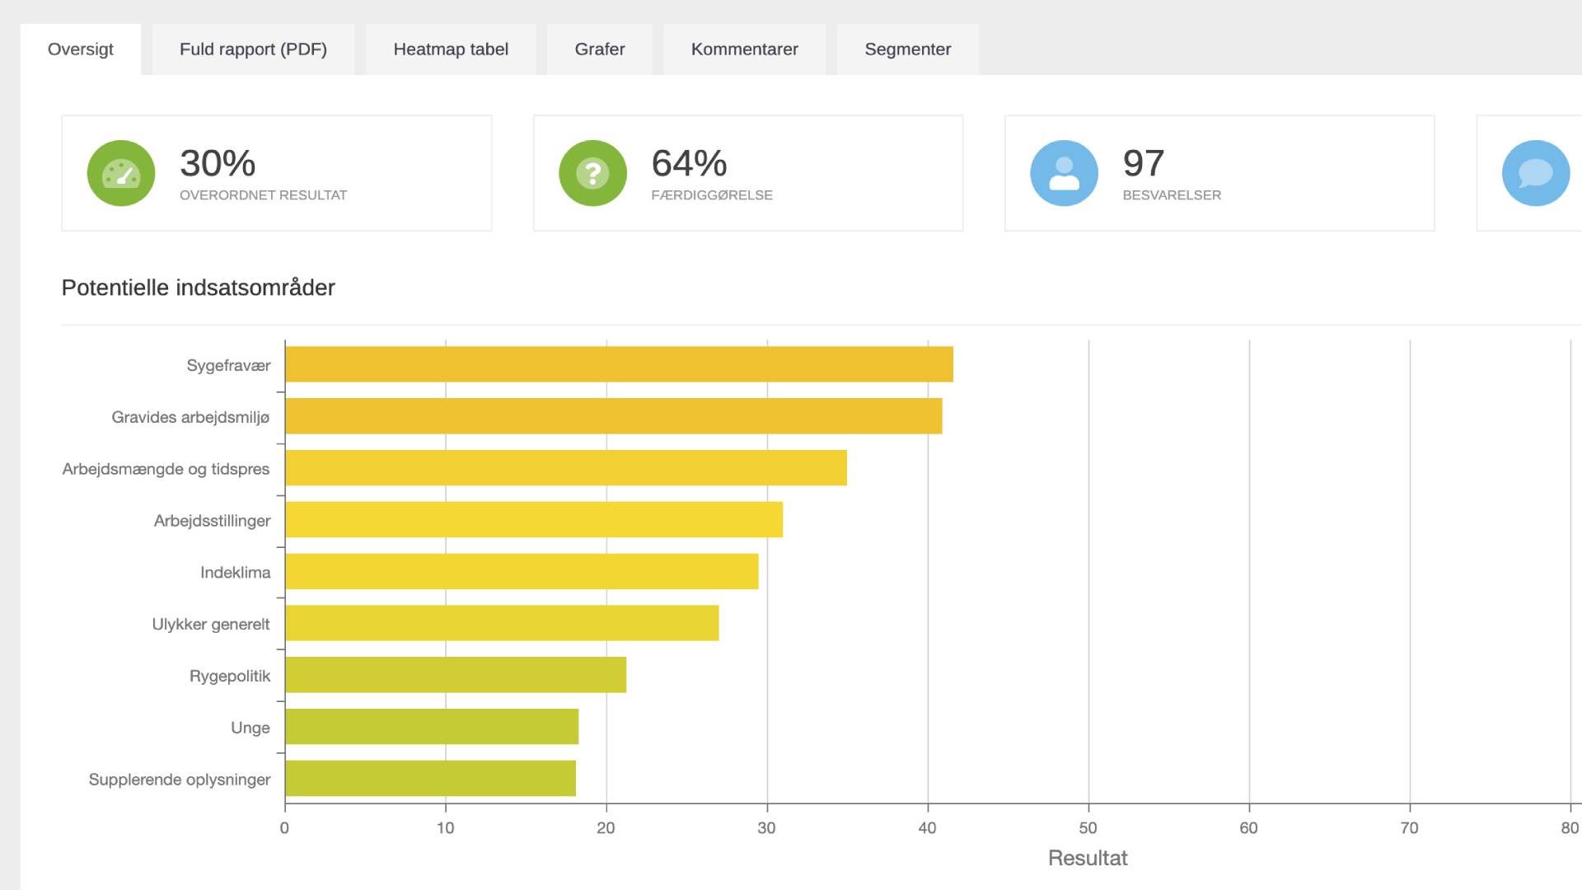This screenshot has width=1582, height=890.
Task: Click the Rygepolitik axis label
Action: 230,677
